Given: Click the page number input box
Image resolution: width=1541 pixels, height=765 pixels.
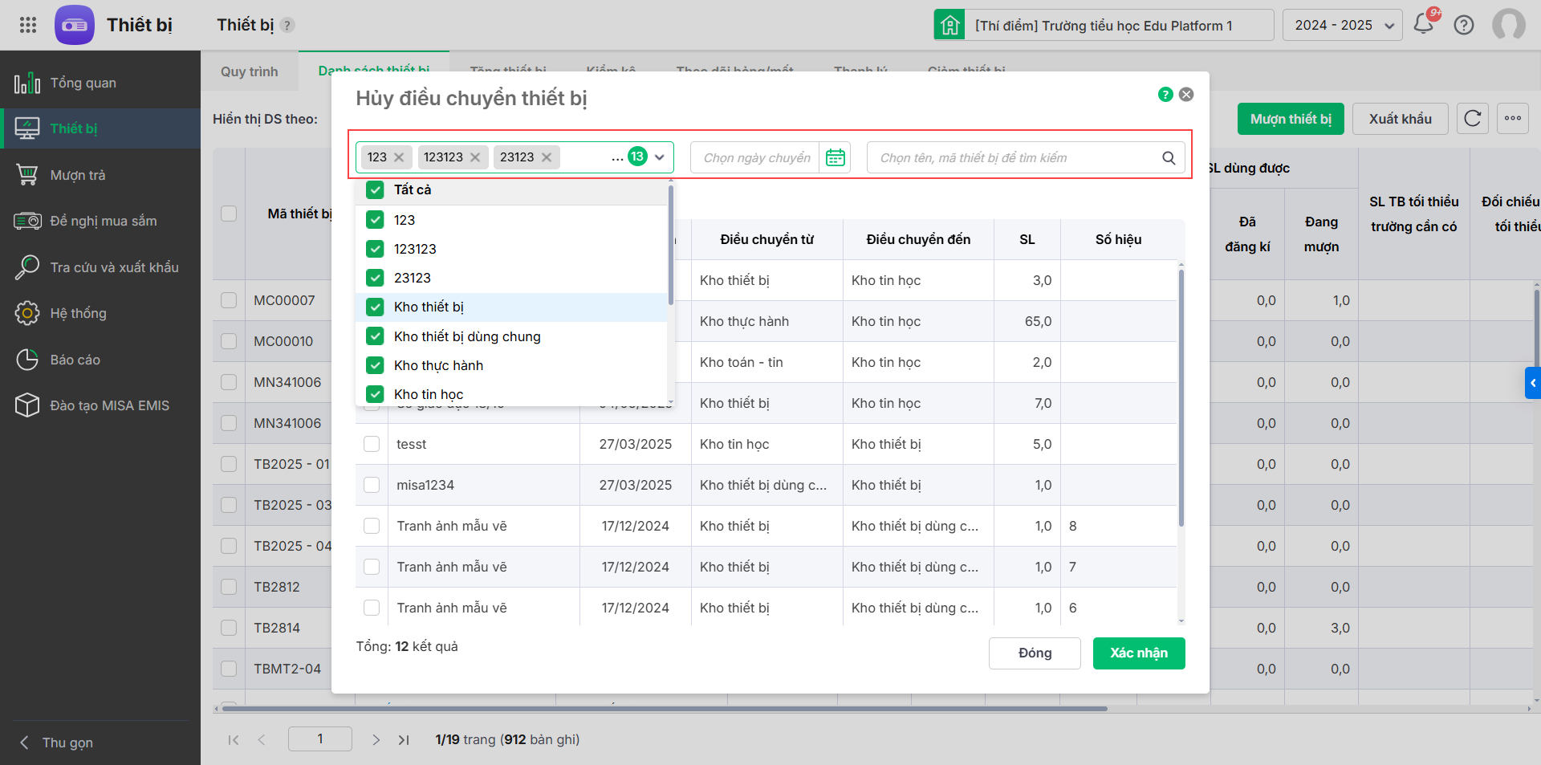Looking at the screenshot, I should point(320,739).
